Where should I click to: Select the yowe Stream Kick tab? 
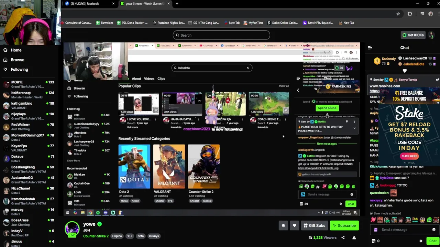pos(145,3)
